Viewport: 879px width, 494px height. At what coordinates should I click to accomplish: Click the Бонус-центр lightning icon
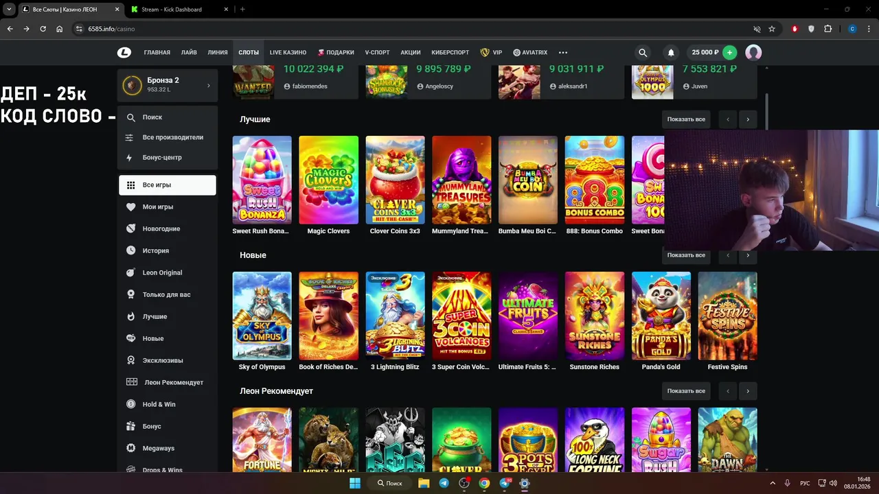129,157
